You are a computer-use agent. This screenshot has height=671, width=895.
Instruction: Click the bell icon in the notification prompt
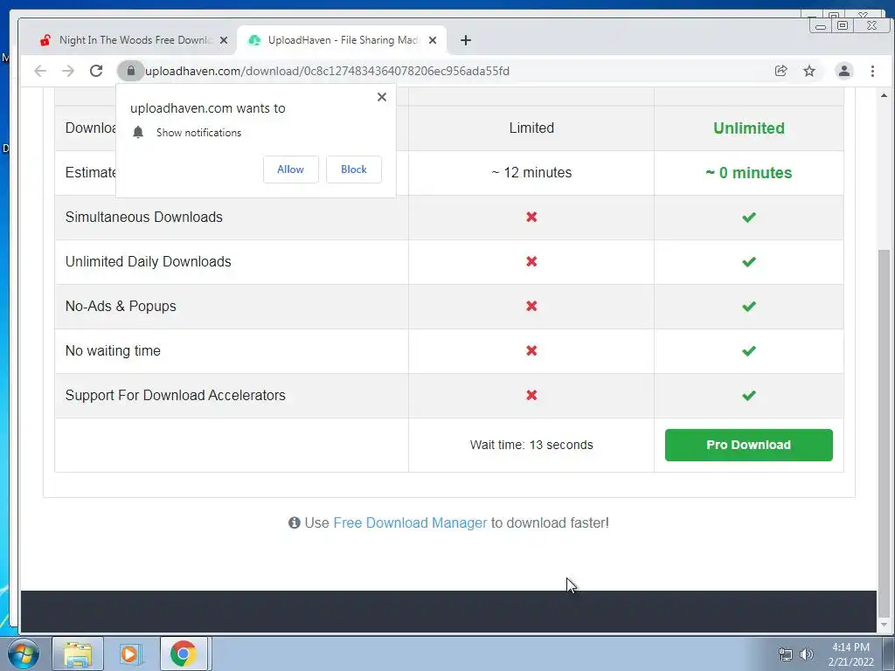point(138,133)
